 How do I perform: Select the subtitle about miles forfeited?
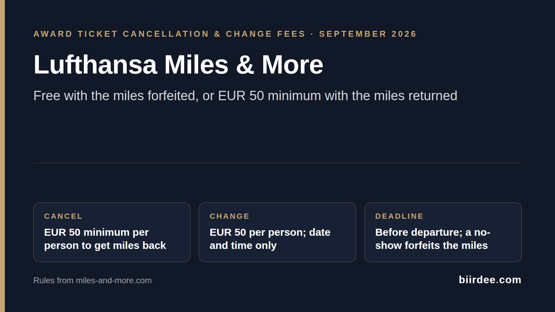pos(245,96)
